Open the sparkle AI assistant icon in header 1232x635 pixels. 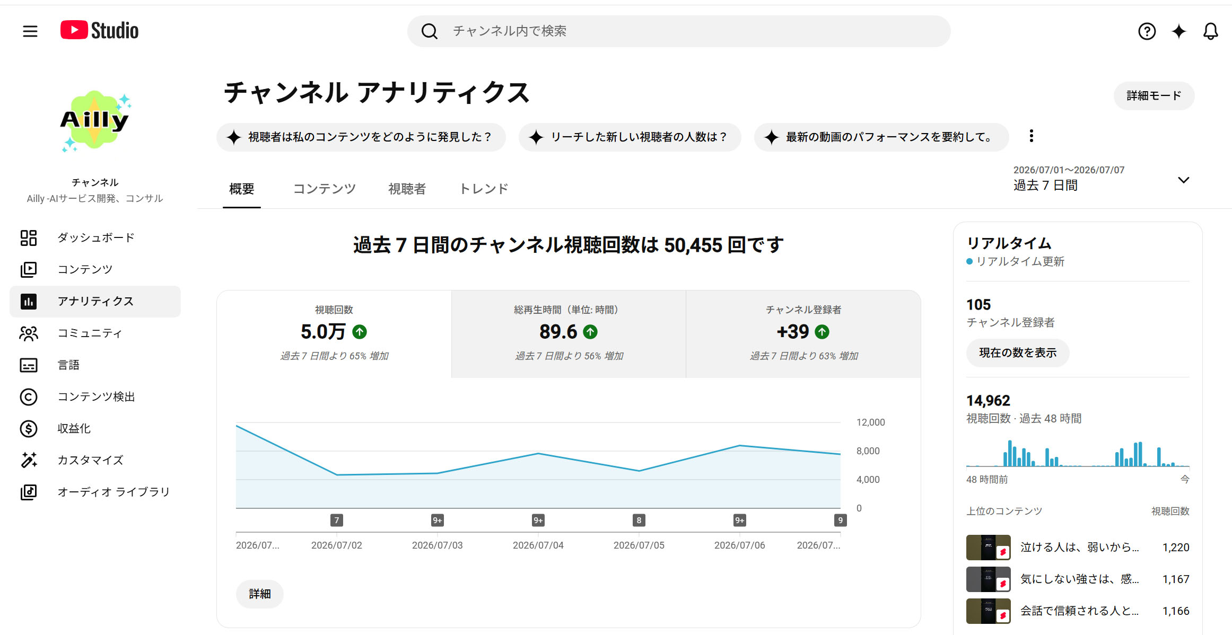pos(1178,31)
